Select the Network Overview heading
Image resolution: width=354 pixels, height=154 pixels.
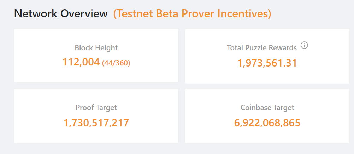coord(61,14)
